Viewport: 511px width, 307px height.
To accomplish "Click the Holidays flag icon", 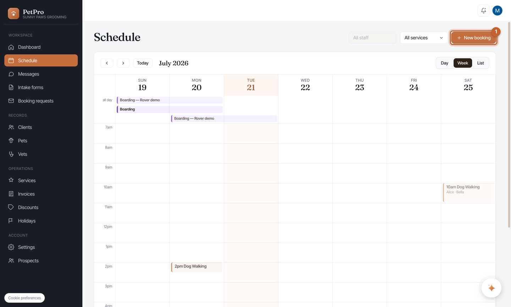I will 11,221.
